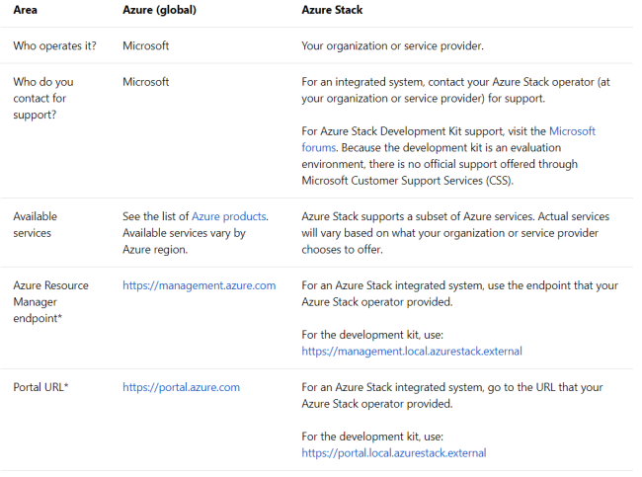Select 'Your organization or service provider.' text
642x477 pixels.
click(392, 45)
